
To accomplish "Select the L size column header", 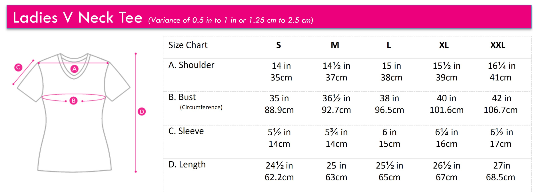I will (389, 45).
